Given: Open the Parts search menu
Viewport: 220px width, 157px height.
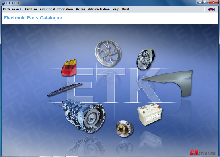Looking at the screenshot, I should click(12, 10).
